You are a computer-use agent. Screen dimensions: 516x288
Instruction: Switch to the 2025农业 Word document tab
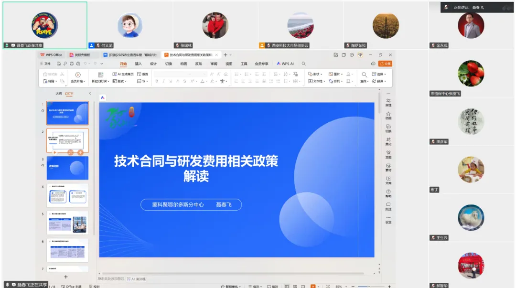pyautogui.click(x=130, y=55)
